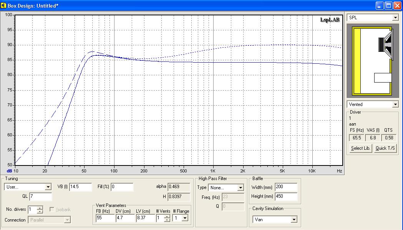Click the Select Lib. button
The height and width of the screenshot is (230, 403).
pyautogui.click(x=360, y=148)
